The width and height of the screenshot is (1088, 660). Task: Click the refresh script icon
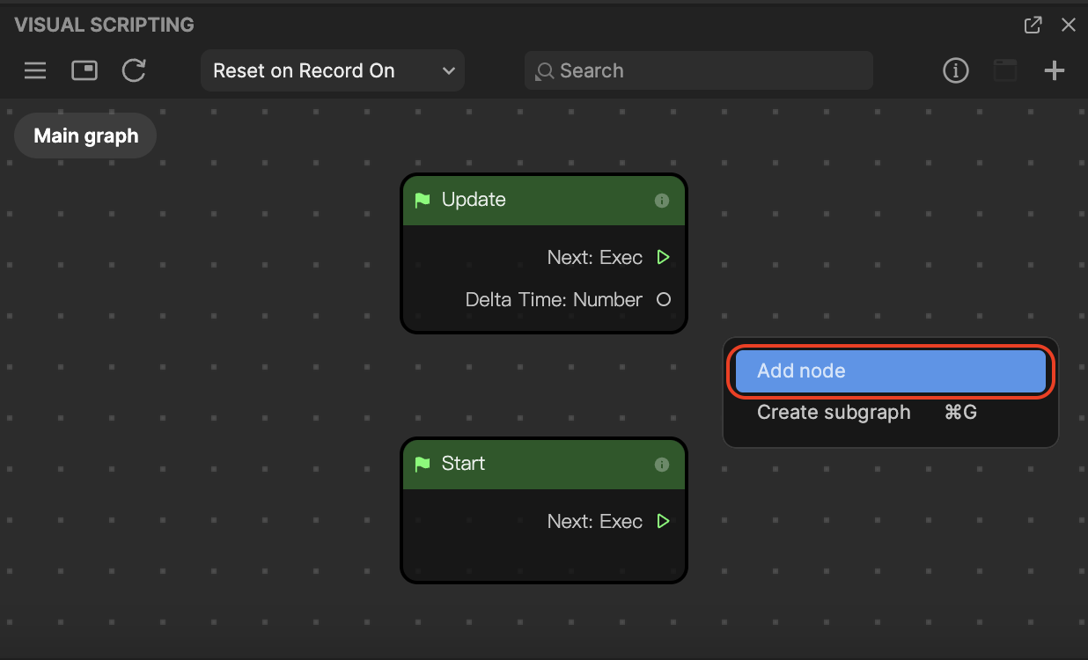[x=134, y=70]
